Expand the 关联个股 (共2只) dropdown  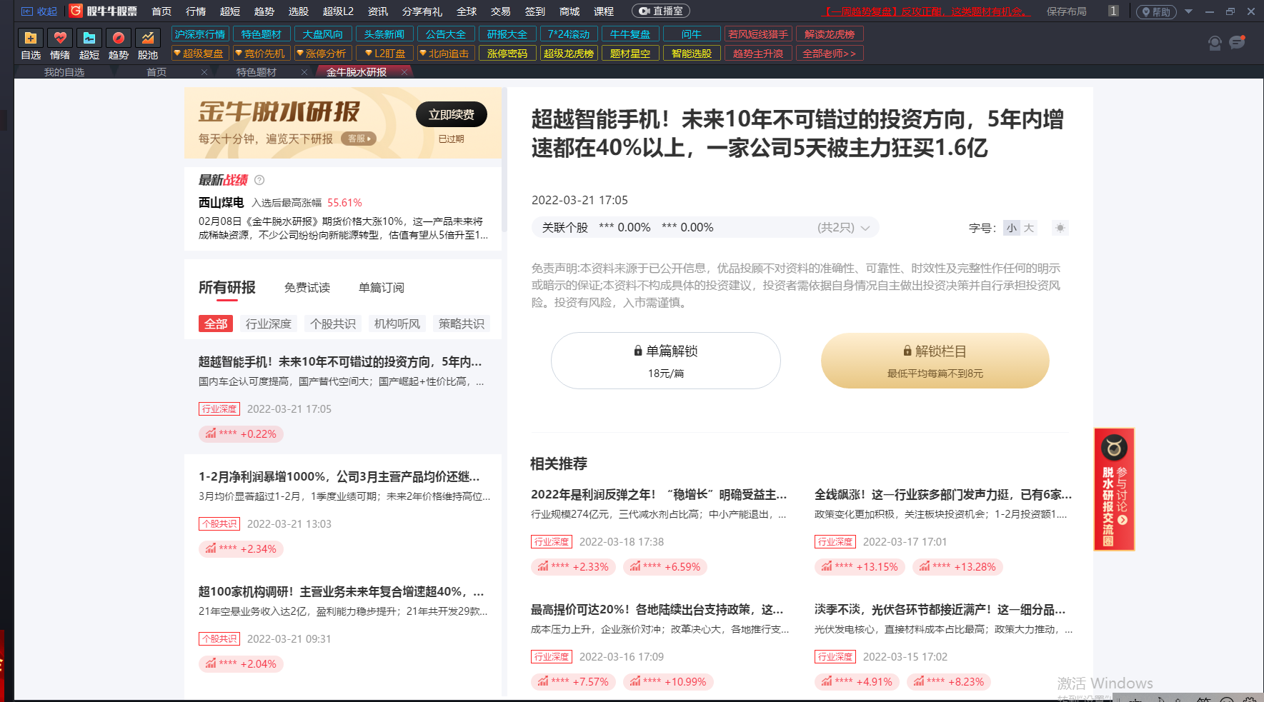point(844,227)
